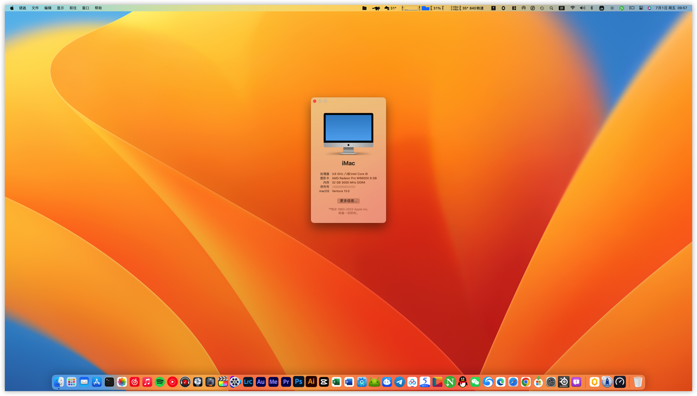Screen dimensions: 697x396
Task: Open Adobe Illustrator in the Dock
Action: pyautogui.click(x=311, y=382)
